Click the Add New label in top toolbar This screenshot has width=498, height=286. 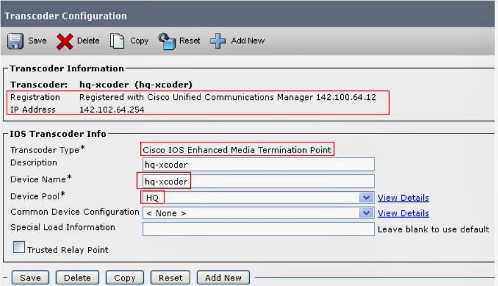(248, 40)
